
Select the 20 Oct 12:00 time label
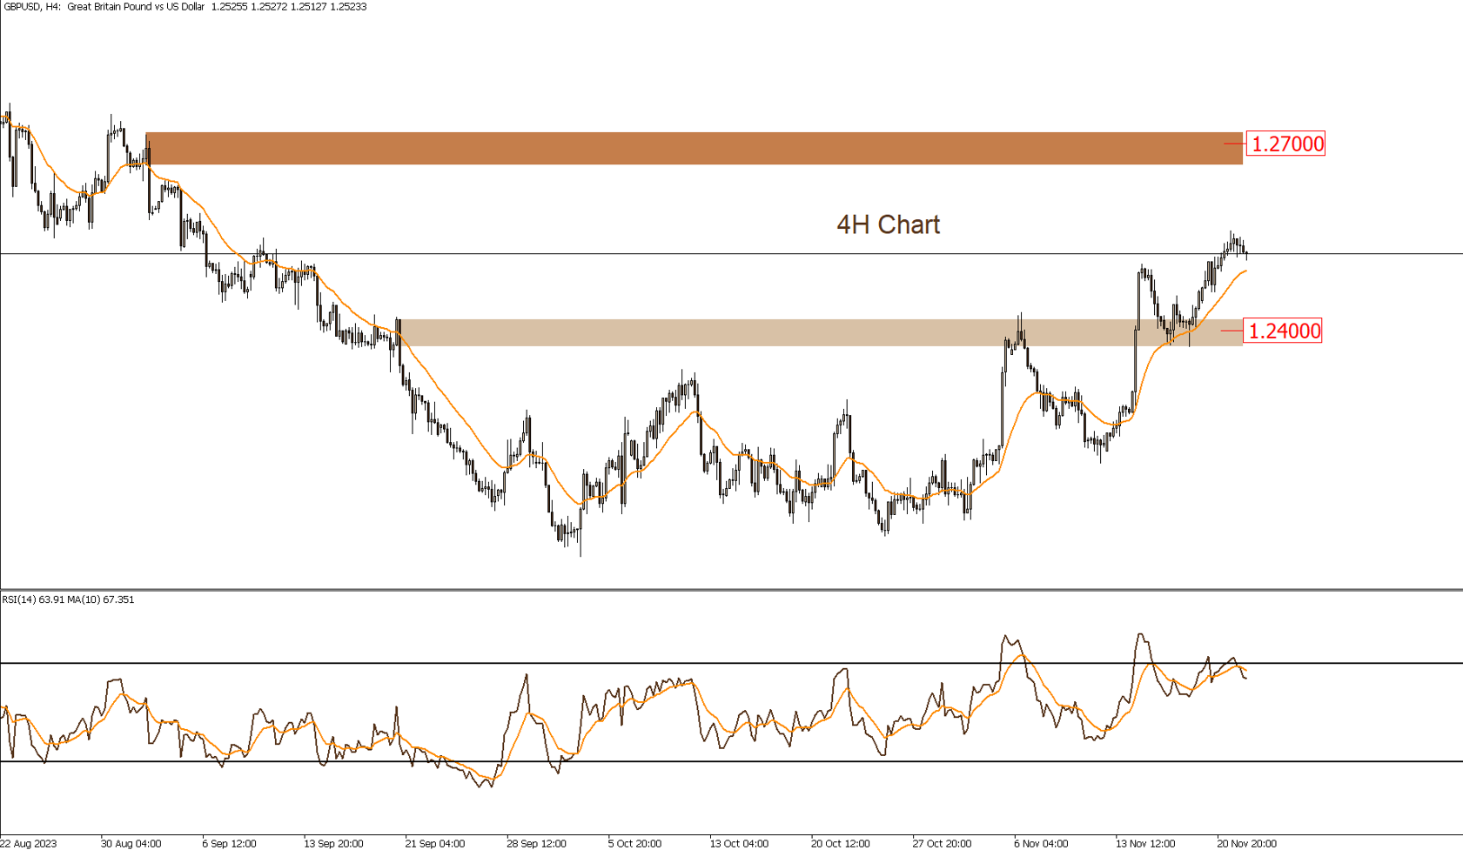tap(840, 843)
